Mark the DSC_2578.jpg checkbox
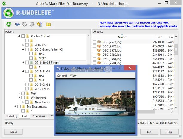Image resolution: width=183 pixels, height=139 pixels. [x=94, y=46]
